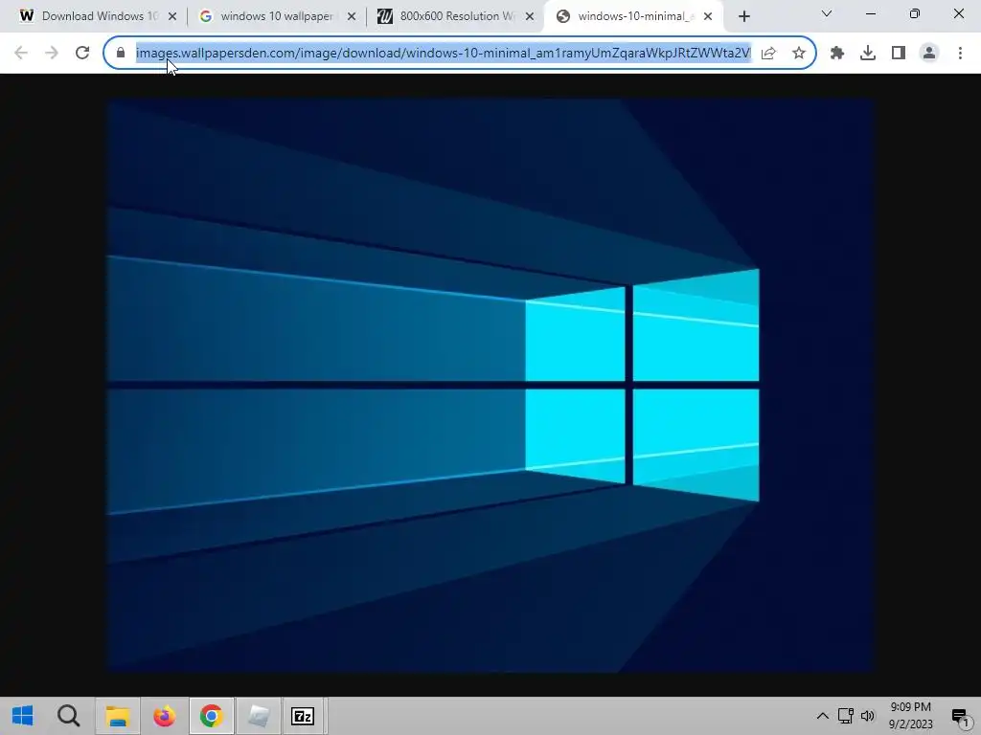Screen dimensions: 981x735
Task: Close the Download Windows 10 tab
Action: [172, 16]
